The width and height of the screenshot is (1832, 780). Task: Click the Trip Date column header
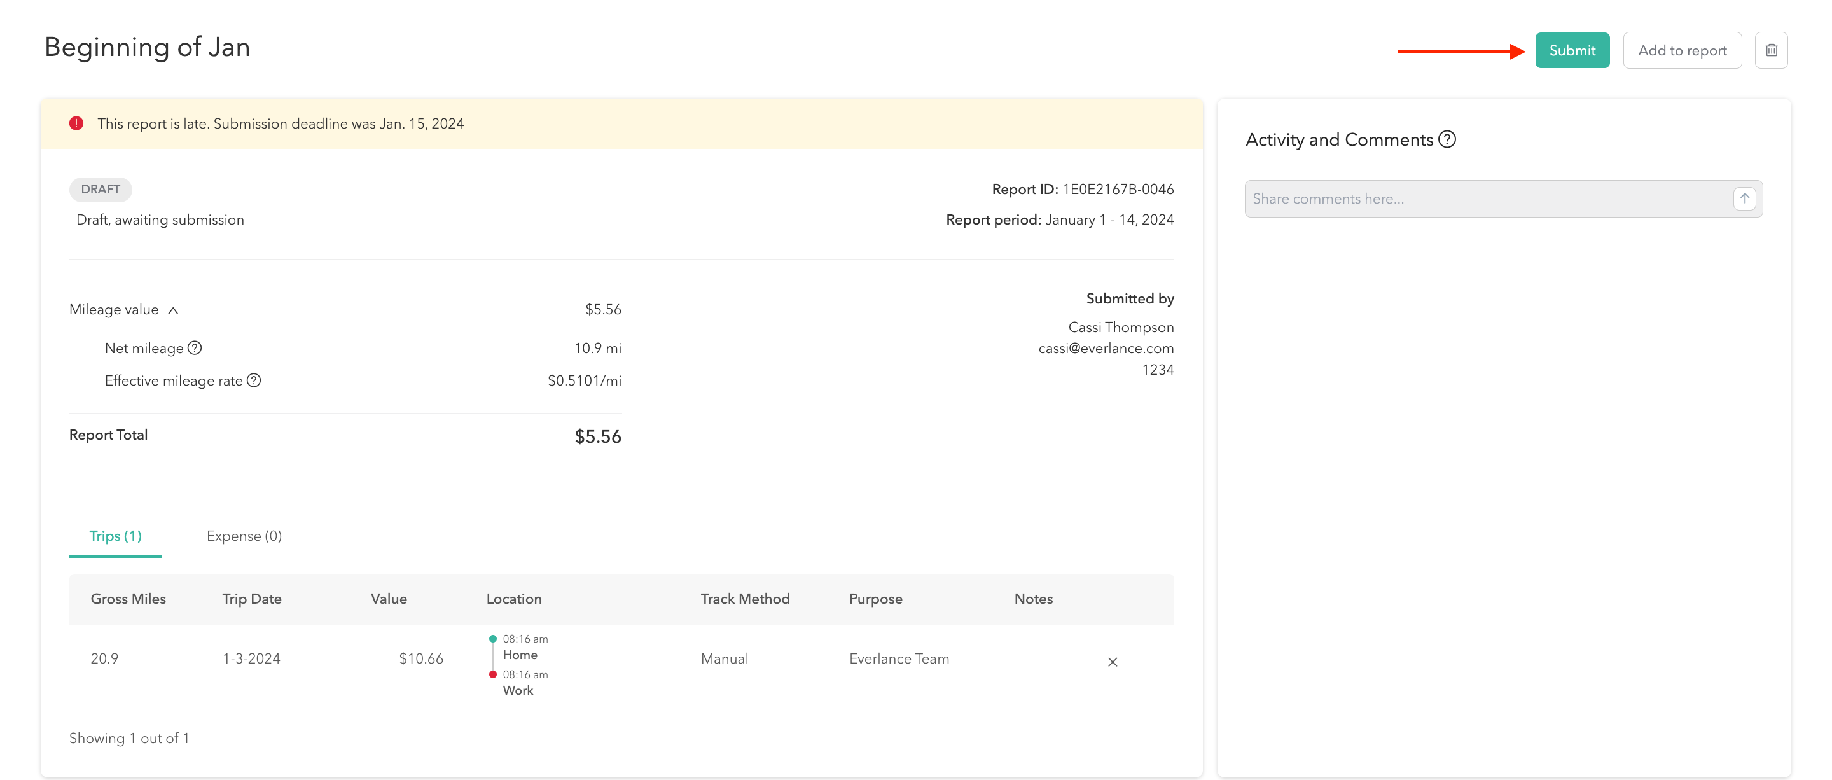coord(252,599)
